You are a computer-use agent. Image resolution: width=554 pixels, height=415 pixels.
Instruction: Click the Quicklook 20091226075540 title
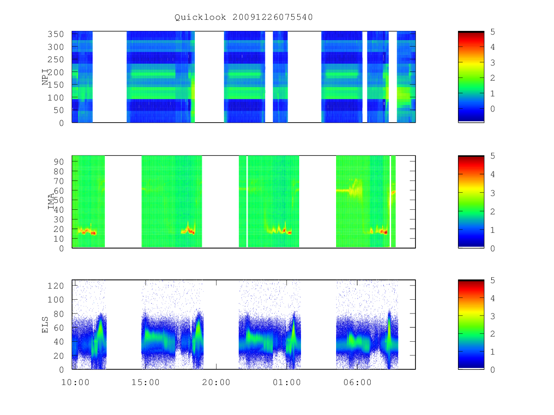[x=243, y=17]
